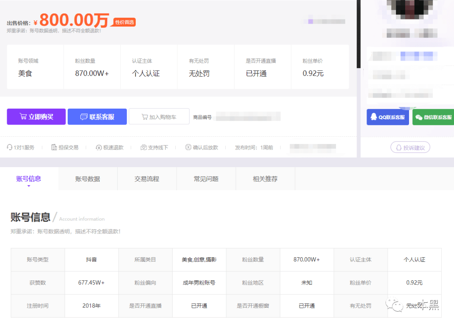This screenshot has width=454, height=325.
Task: Click the 性价首选 orange badge
Action: [125, 22]
